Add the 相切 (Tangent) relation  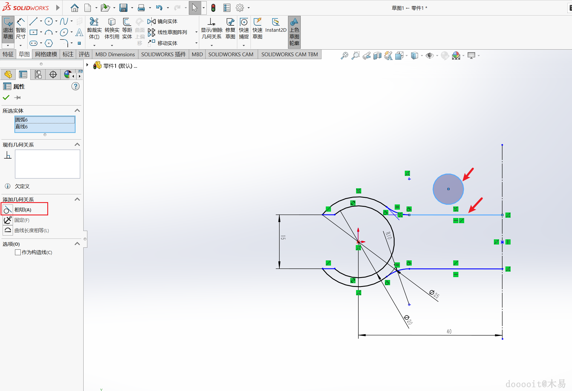click(x=23, y=210)
